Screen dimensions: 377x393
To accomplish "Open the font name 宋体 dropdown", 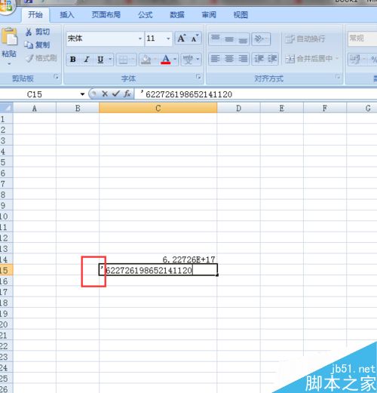I will pyautogui.click(x=140, y=38).
